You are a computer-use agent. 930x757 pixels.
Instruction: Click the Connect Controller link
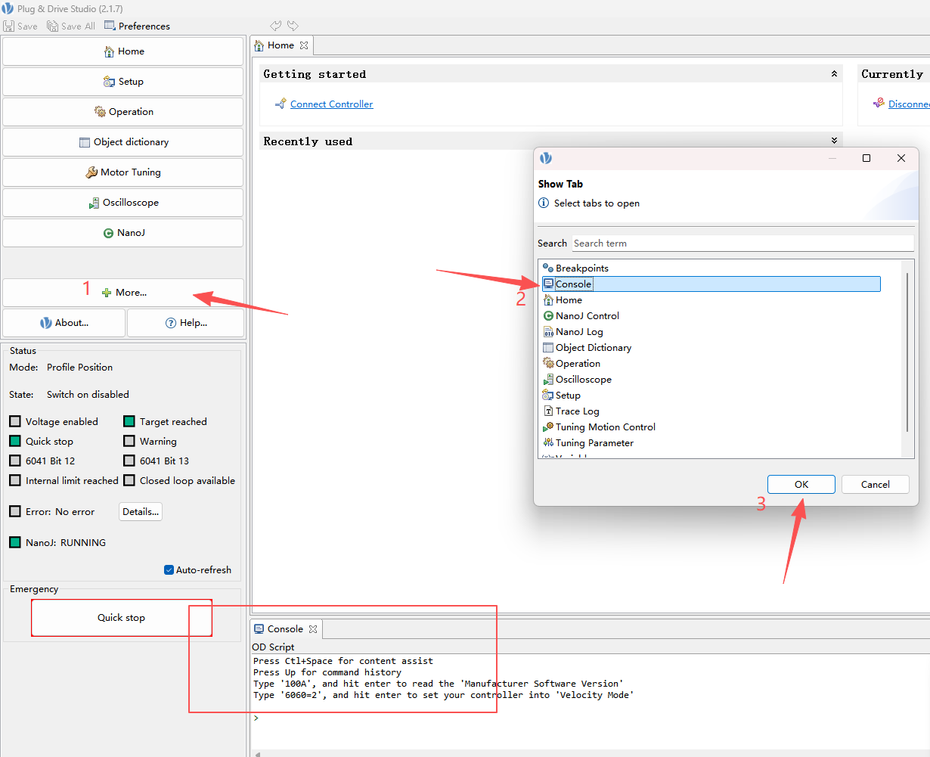click(x=332, y=104)
